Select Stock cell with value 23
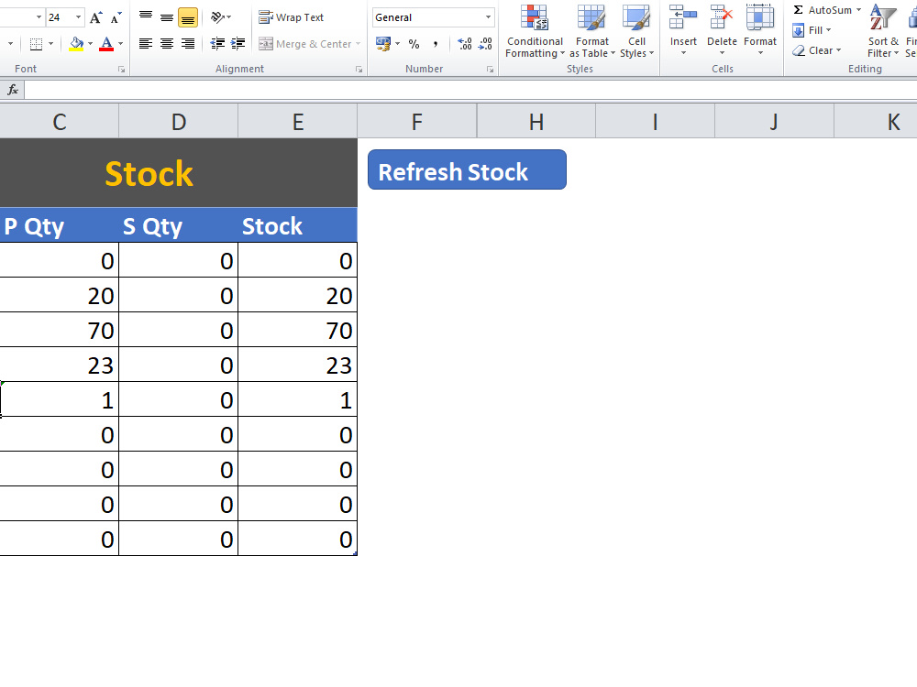The height and width of the screenshot is (687, 917). (x=298, y=365)
